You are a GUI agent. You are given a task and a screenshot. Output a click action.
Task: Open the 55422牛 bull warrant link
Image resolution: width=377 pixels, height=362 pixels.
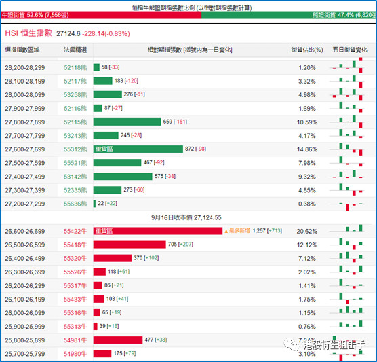[75, 231]
